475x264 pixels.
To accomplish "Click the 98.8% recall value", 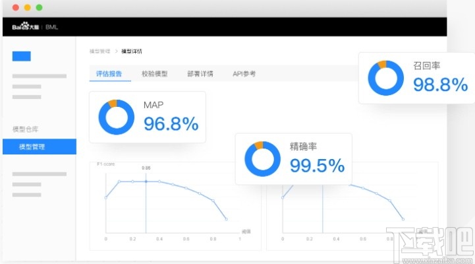I will point(441,84).
